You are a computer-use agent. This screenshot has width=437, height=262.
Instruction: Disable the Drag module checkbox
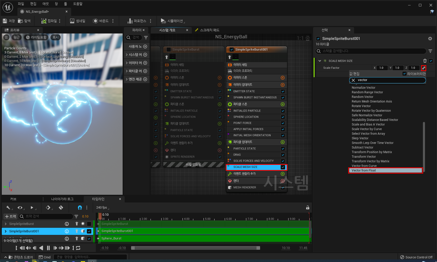point(283,155)
